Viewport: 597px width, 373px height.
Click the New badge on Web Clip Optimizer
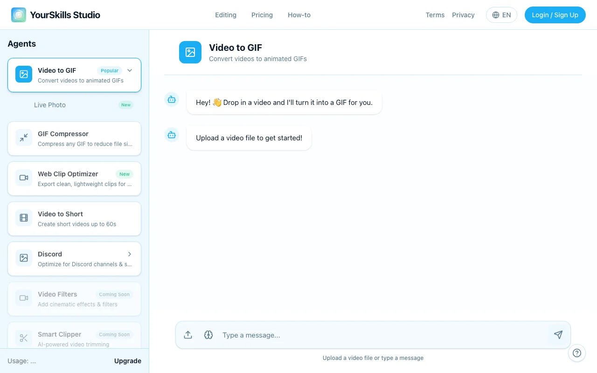point(125,174)
